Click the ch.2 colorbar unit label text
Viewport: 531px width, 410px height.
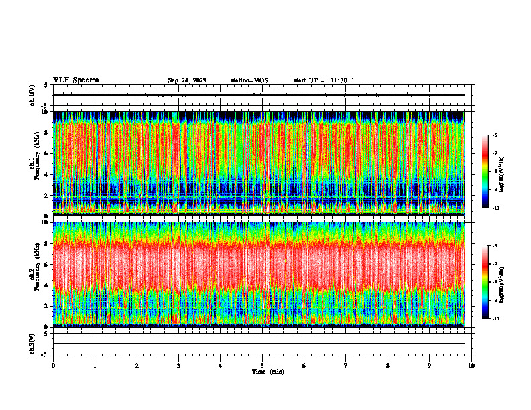coord(502,283)
